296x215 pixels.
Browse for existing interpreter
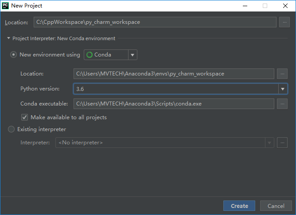point(282,143)
